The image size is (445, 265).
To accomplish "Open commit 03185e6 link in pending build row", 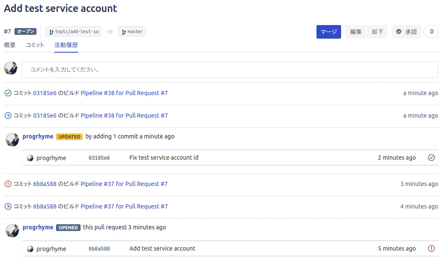I will [45, 116].
